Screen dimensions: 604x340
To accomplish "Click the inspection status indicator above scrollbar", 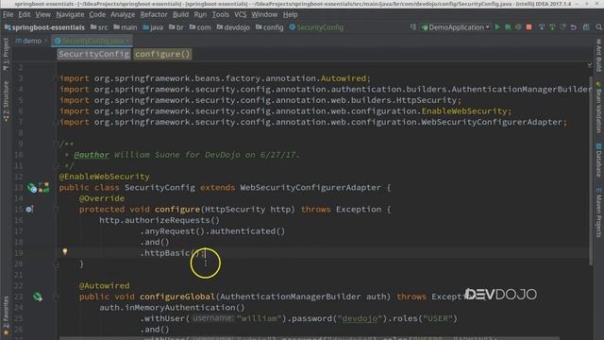I will click(590, 65).
